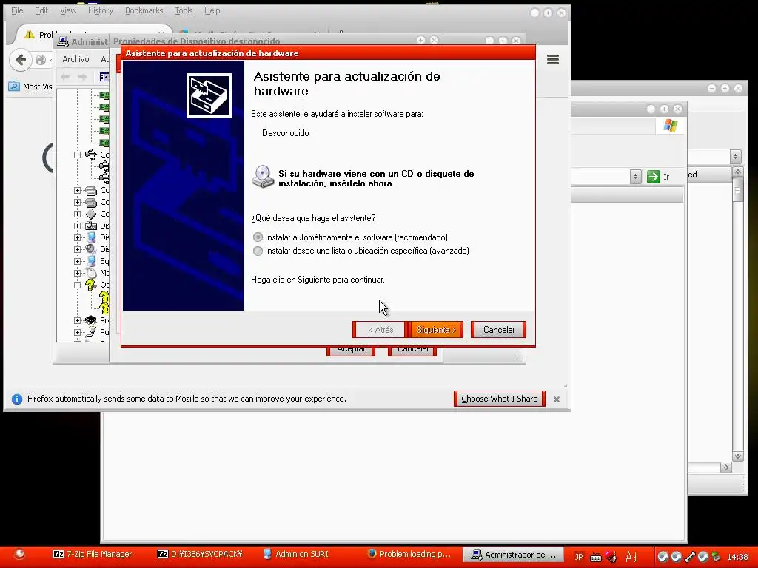Expand the Mo mouse tree node
The height and width of the screenshot is (568, 758).
tap(77, 274)
